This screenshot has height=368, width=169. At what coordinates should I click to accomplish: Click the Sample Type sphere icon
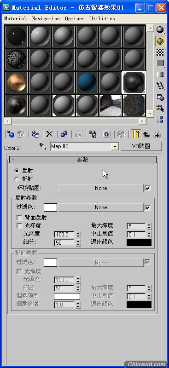click(160, 30)
